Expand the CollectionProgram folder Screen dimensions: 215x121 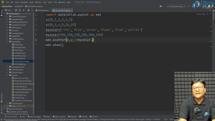tap(7, 16)
